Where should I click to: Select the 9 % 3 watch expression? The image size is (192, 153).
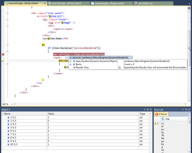point(13,141)
